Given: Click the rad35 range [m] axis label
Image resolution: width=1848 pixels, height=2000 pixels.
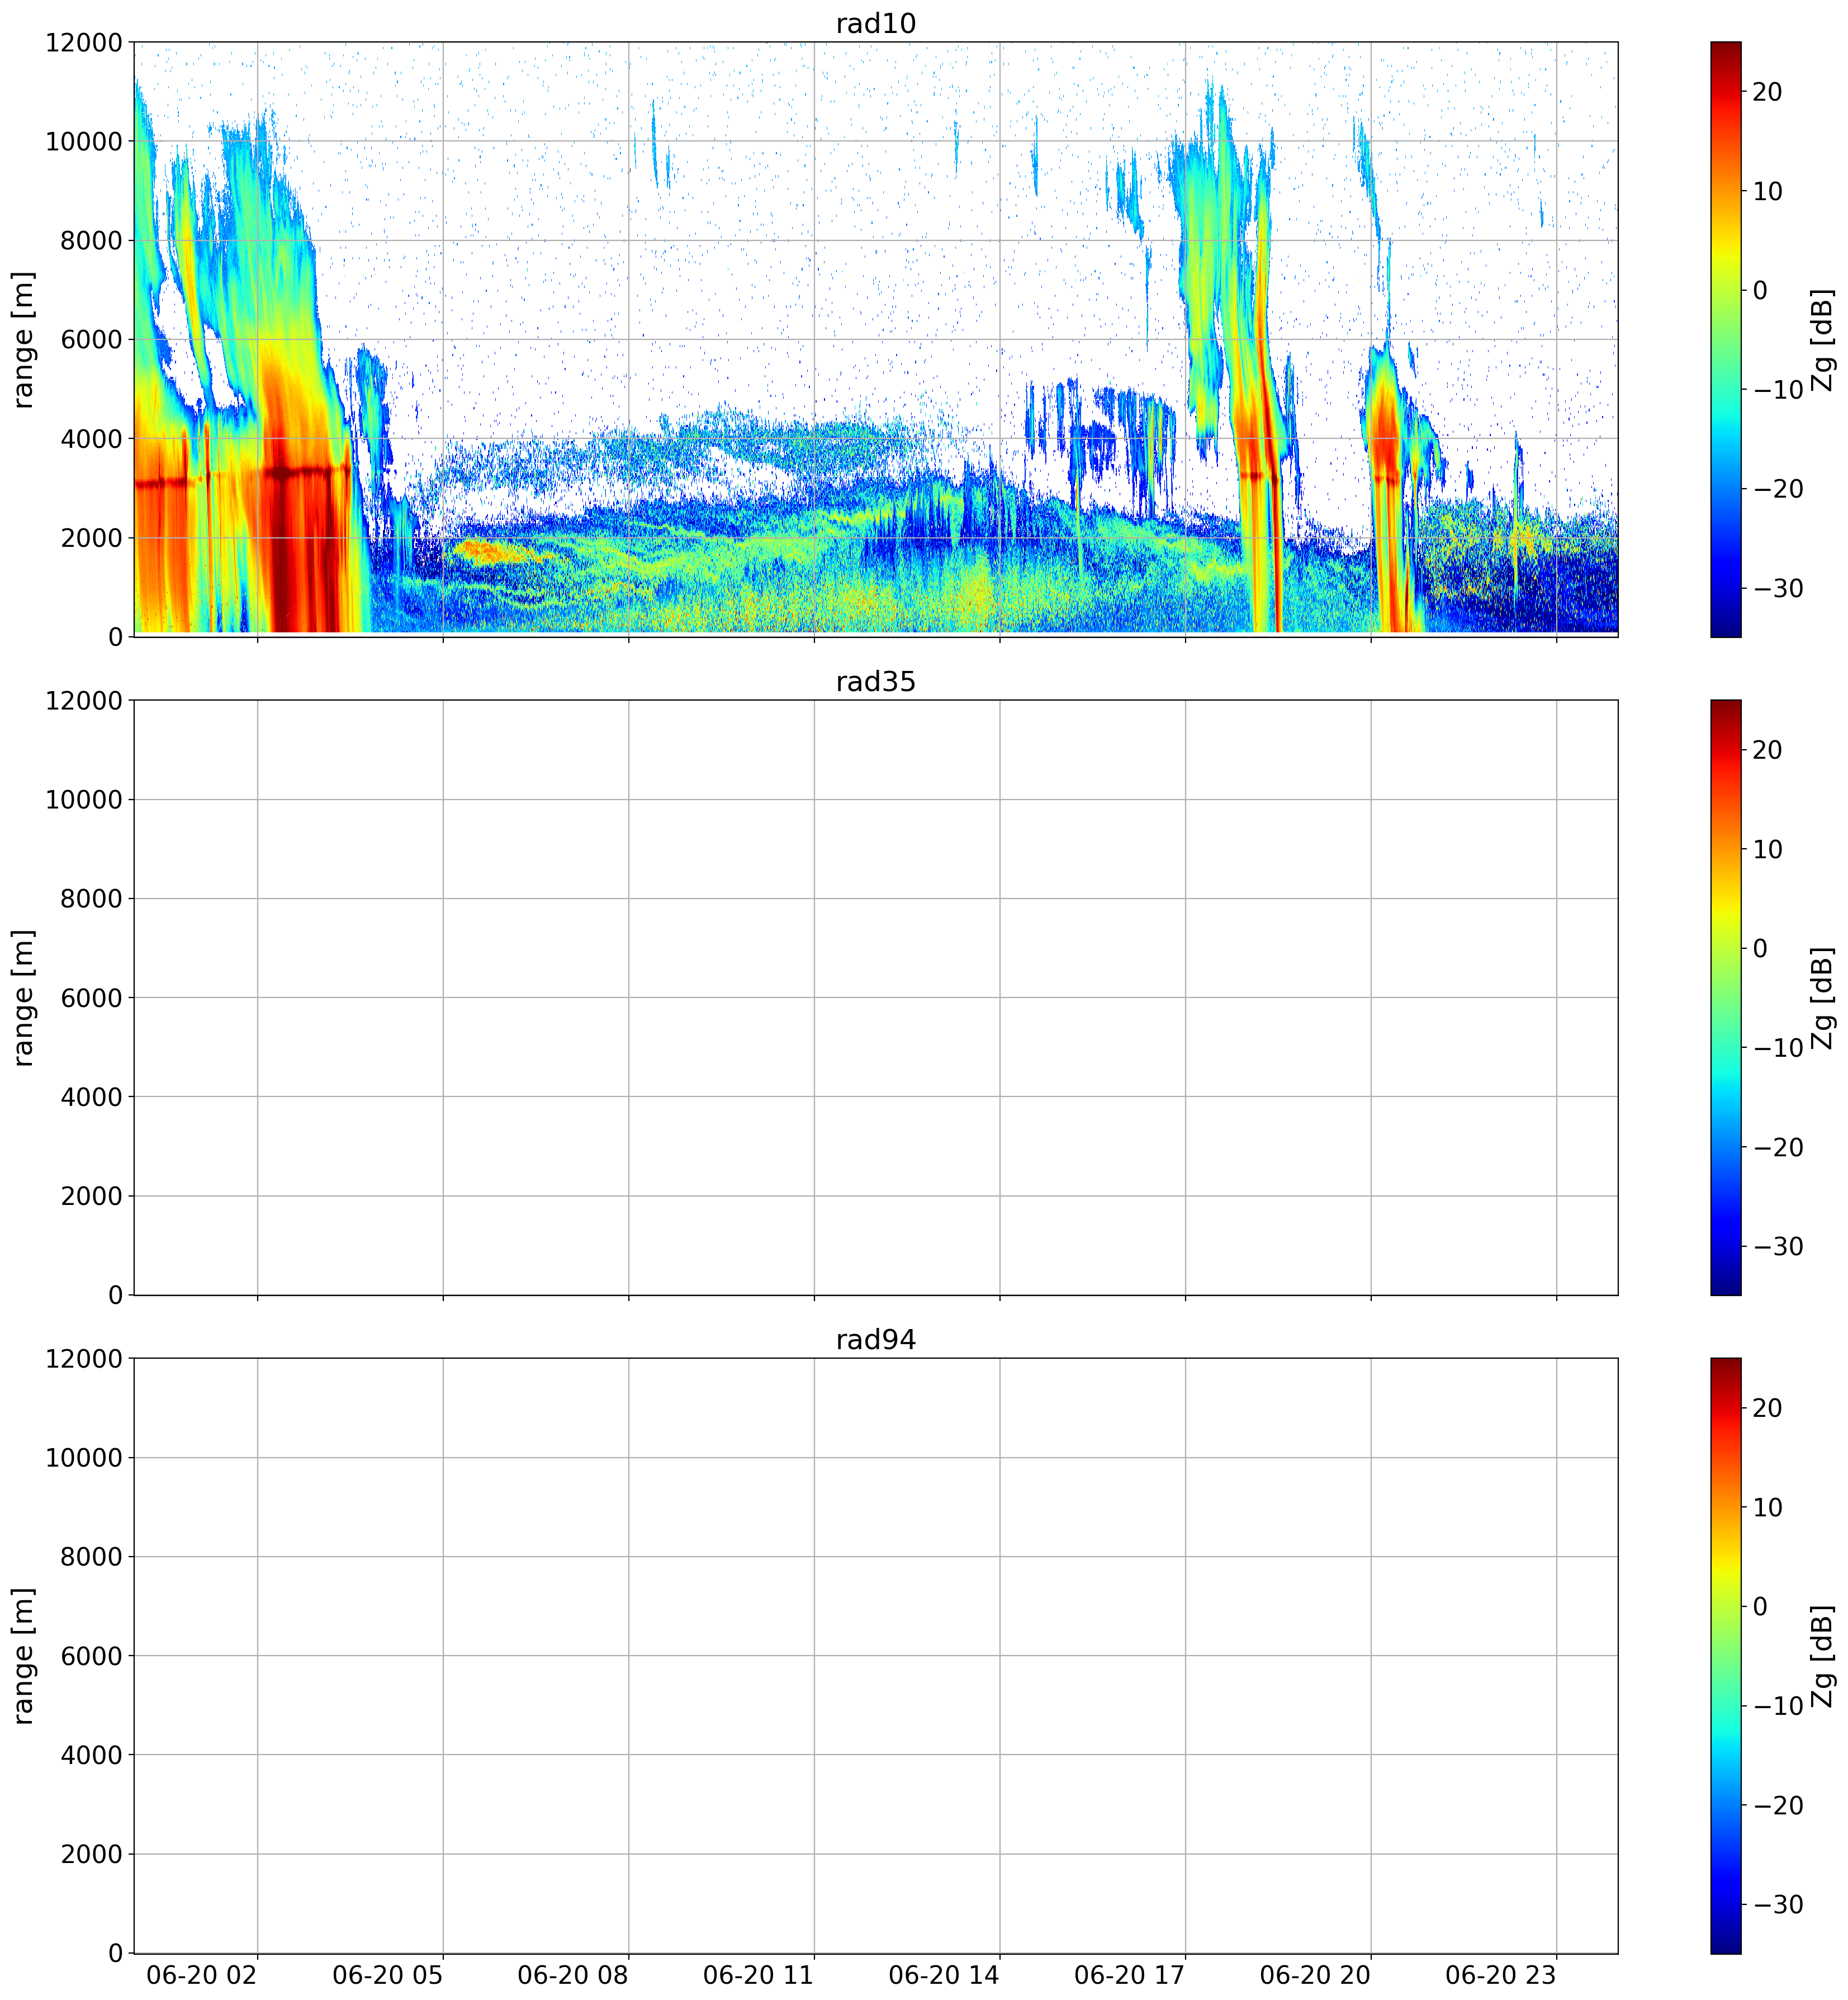Looking at the screenshot, I should tap(24, 997).
